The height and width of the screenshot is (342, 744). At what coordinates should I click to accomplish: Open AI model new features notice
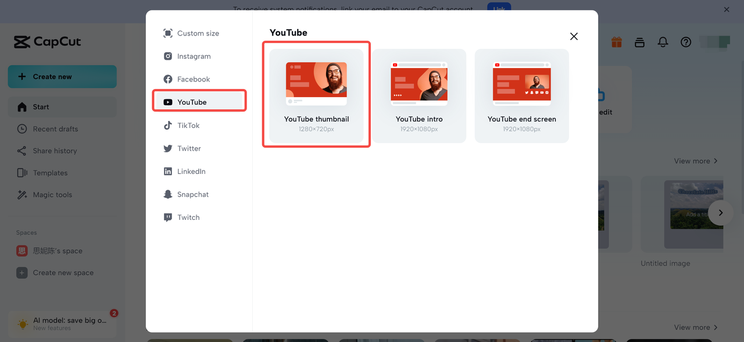point(62,323)
